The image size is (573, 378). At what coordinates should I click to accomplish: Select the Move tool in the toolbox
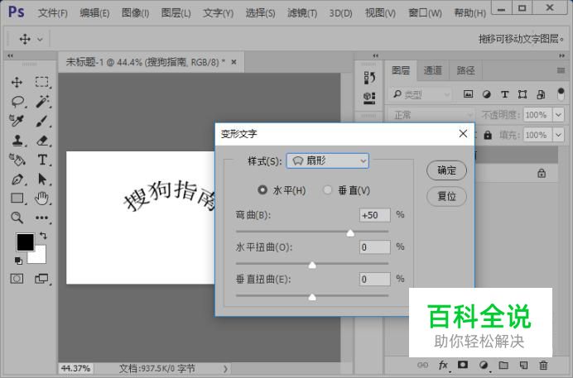pyautogui.click(x=17, y=82)
